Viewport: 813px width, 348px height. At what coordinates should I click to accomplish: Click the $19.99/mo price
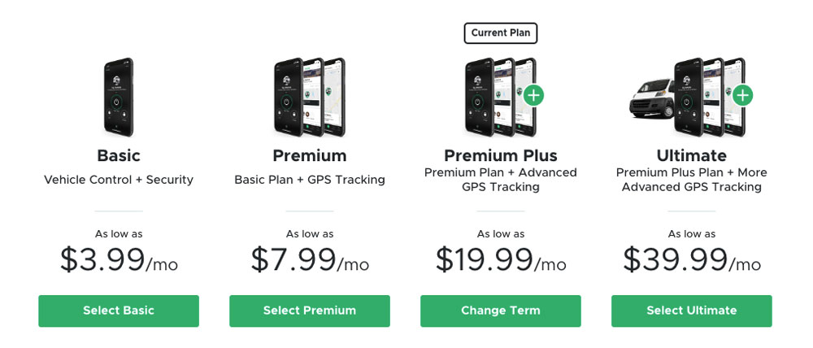pyautogui.click(x=500, y=260)
